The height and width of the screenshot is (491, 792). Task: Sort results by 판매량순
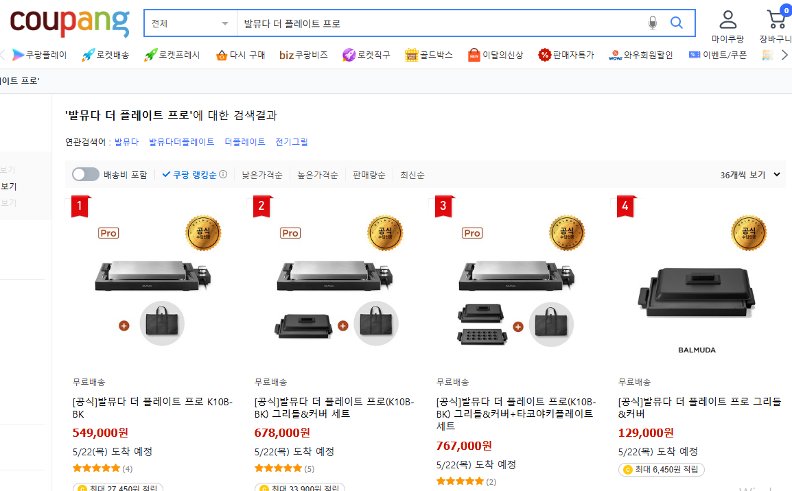click(369, 175)
